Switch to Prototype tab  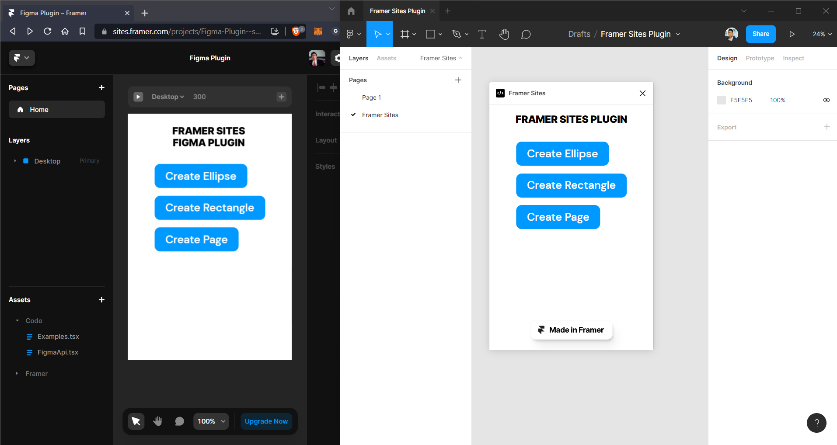(760, 58)
